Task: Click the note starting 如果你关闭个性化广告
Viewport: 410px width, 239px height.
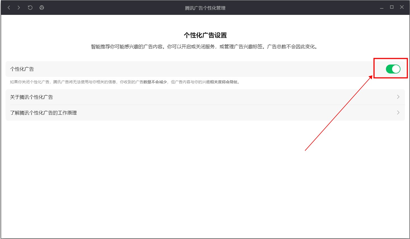Action: (125, 82)
